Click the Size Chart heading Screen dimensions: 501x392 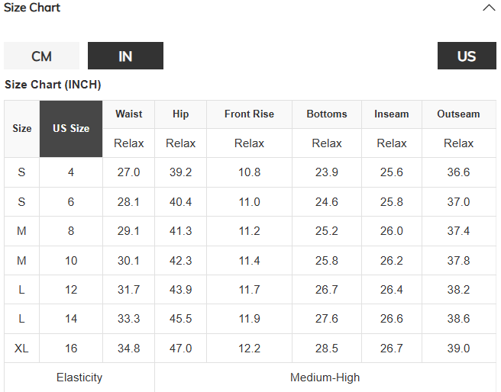32,8
